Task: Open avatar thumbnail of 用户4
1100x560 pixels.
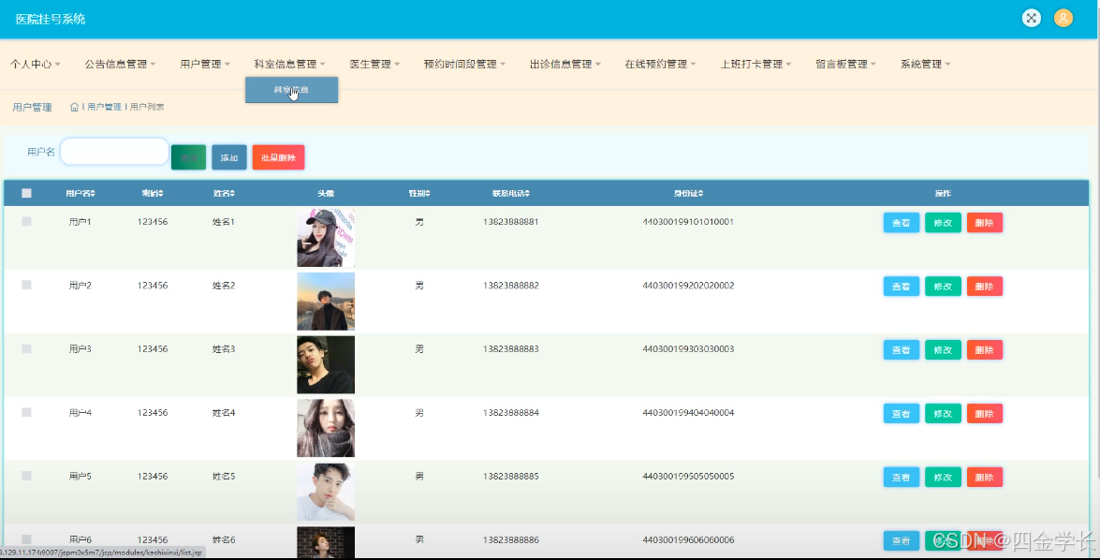Action: click(x=326, y=428)
